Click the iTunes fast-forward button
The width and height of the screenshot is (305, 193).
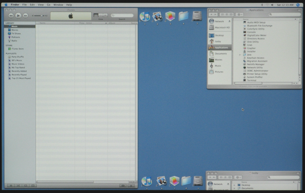point(25,16)
